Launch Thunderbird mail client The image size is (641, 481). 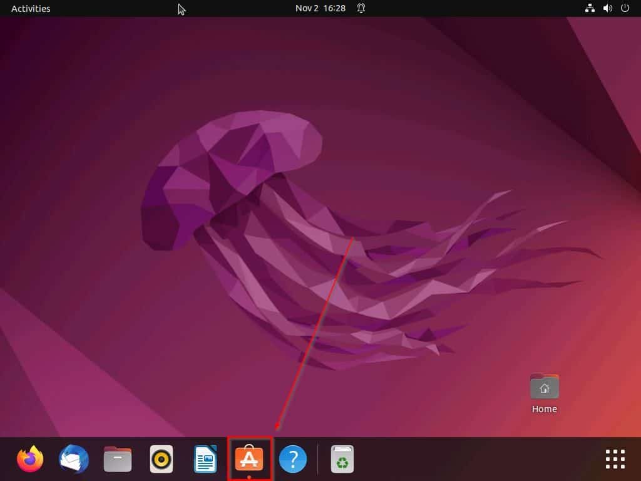pos(74,459)
